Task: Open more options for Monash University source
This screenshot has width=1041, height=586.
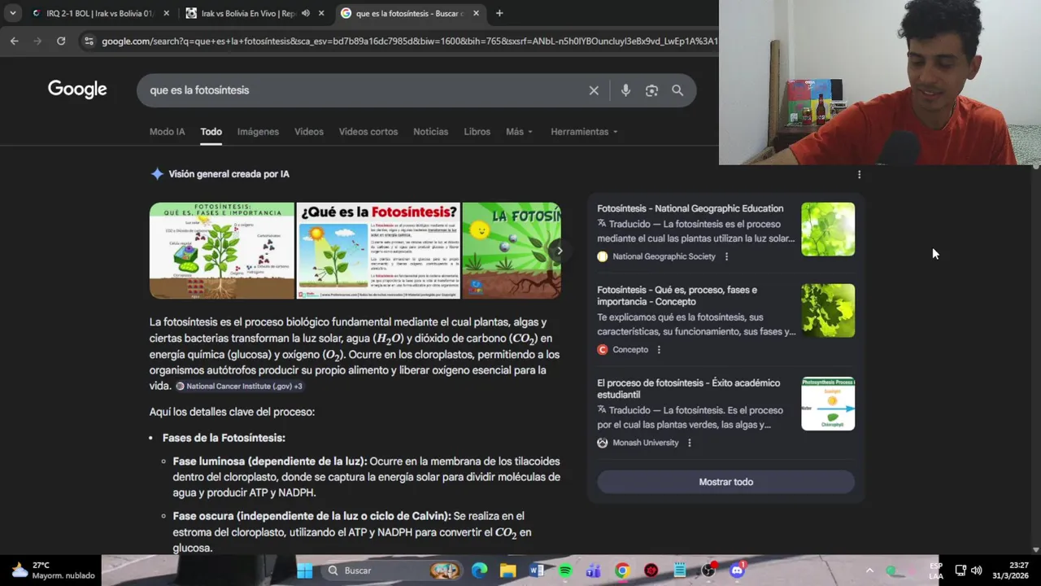Action: tap(690, 443)
